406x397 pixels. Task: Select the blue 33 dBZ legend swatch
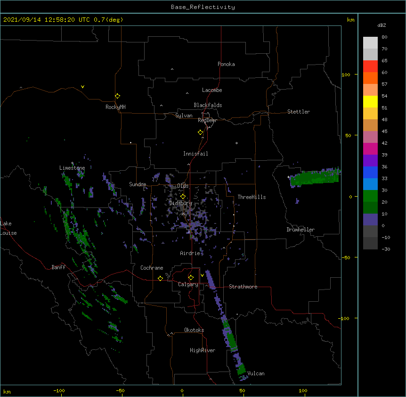tap(370, 172)
